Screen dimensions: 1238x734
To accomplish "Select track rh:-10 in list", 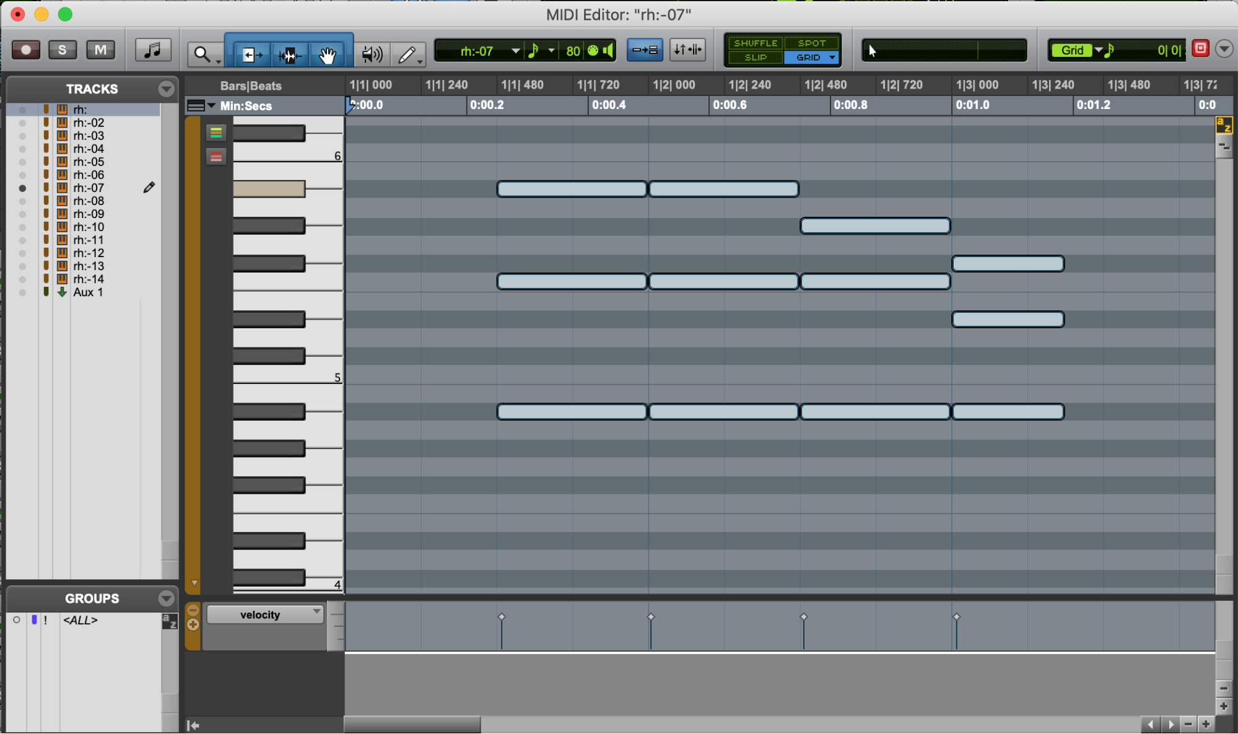I will click(x=89, y=227).
